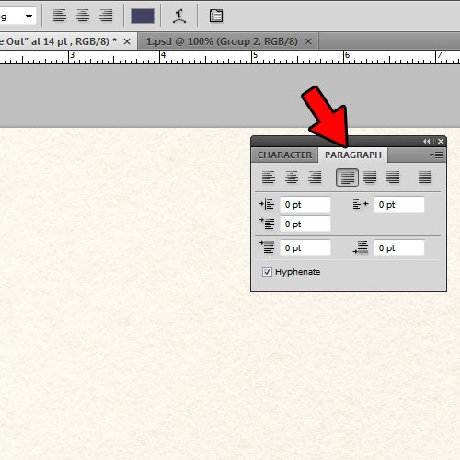Image resolution: width=460 pixels, height=460 pixels.
Task: Select Justify Last Centered in Paragraph panel
Action: coord(370,178)
